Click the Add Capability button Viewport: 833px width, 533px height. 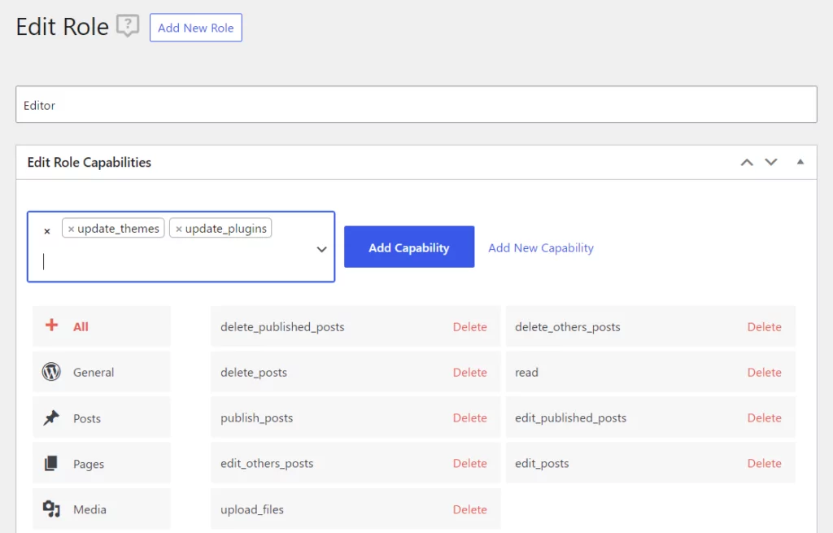(409, 247)
